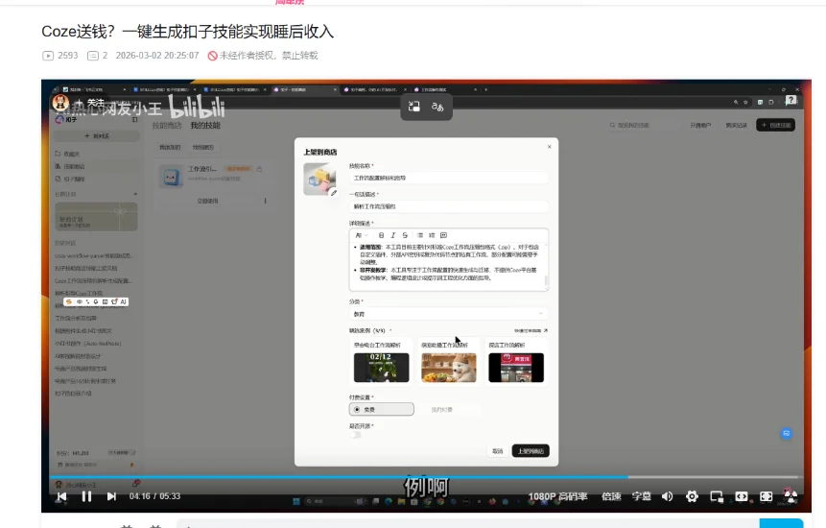Open the blue chat support floating icon
Image resolution: width=826 pixels, height=528 pixels.
pos(786,434)
